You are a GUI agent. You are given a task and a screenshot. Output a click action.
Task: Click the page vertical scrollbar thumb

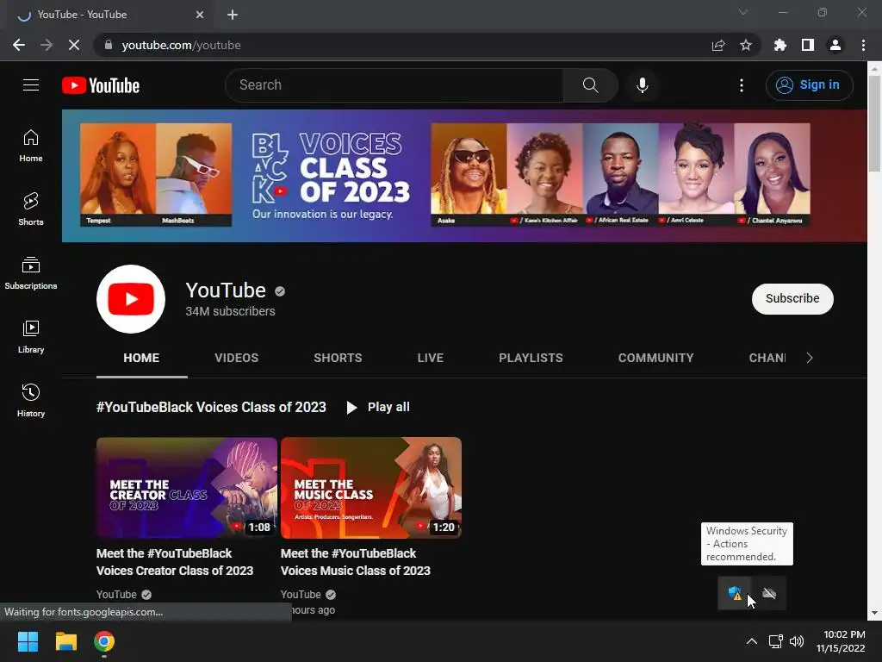874,122
